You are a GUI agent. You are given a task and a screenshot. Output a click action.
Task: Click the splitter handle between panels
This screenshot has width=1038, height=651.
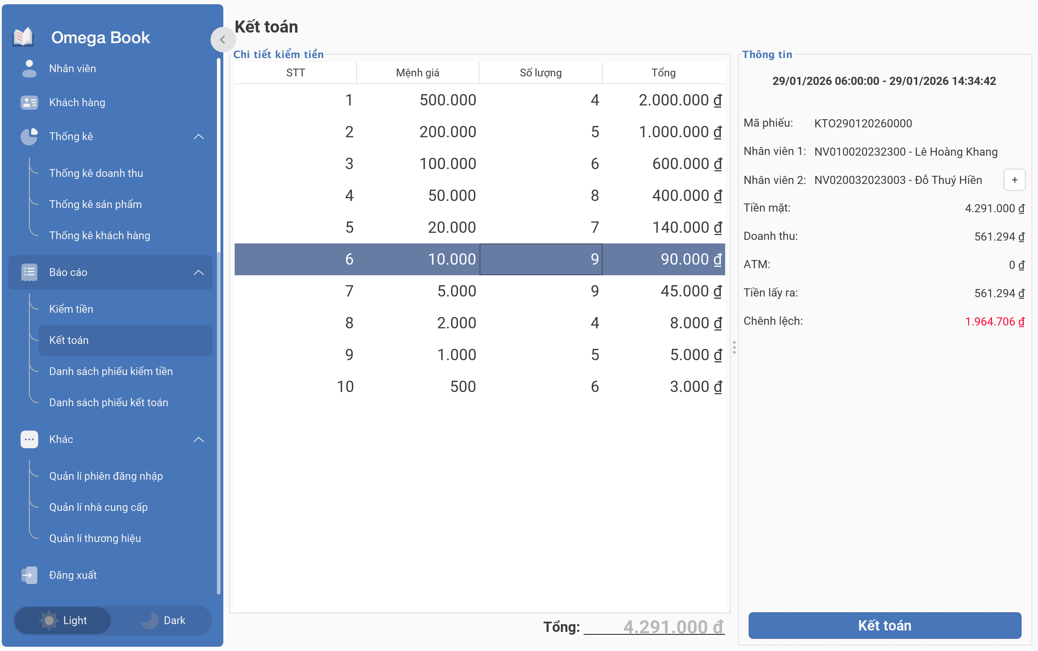tap(734, 347)
